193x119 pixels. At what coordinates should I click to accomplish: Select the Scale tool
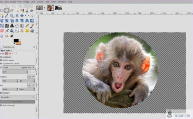coord(12,21)
